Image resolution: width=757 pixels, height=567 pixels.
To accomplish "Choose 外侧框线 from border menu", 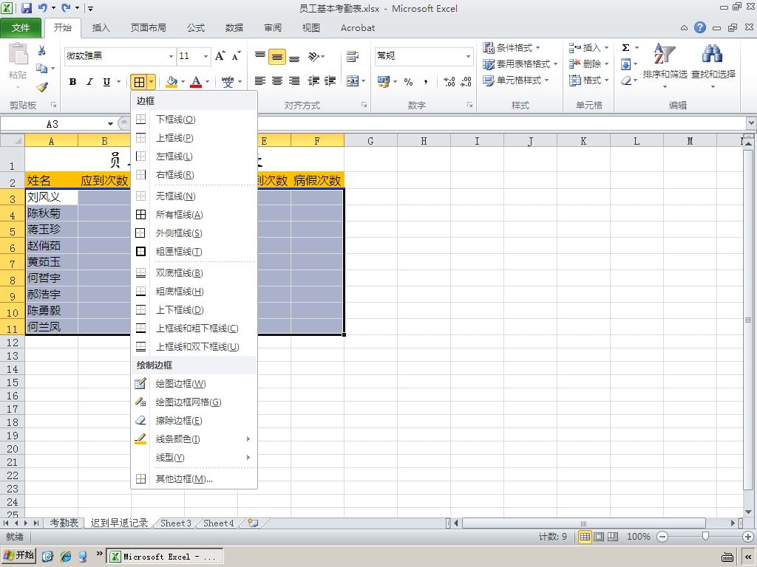I will click(x=194, y=233).
